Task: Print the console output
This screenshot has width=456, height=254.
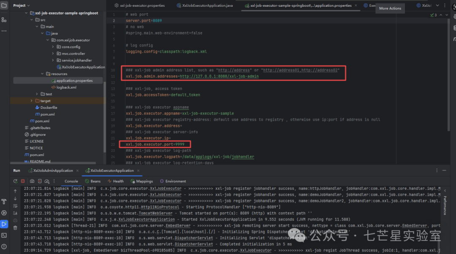Action: click(x=15, y=221)
